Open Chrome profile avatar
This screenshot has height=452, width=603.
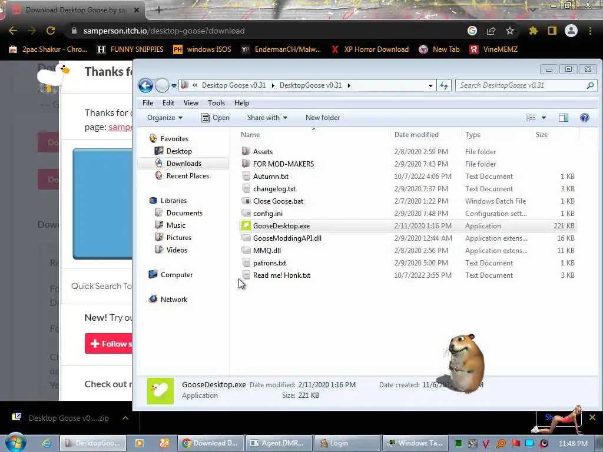click(571, 31)
